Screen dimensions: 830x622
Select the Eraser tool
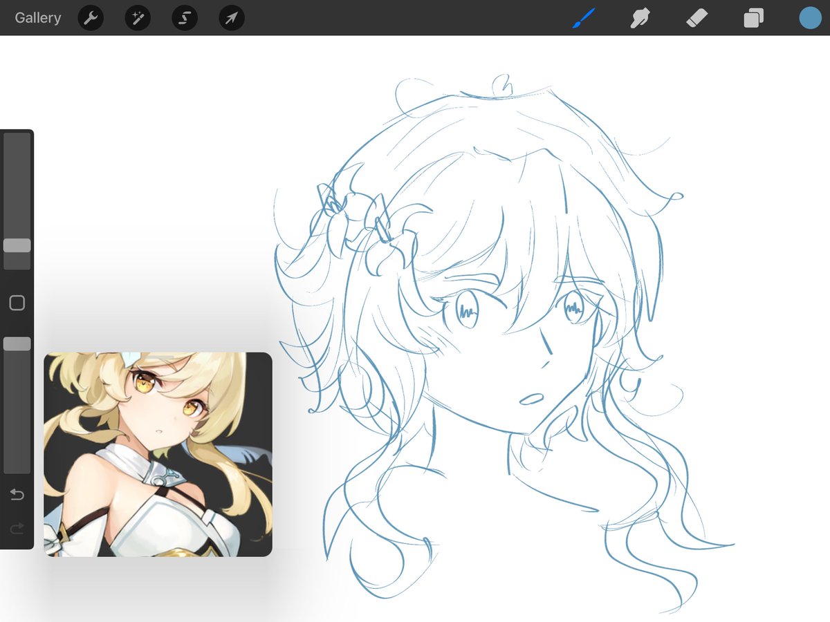pos(696,18)
